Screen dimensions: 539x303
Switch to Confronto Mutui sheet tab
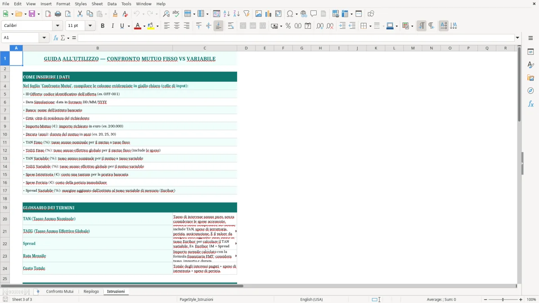click(60, 291)
